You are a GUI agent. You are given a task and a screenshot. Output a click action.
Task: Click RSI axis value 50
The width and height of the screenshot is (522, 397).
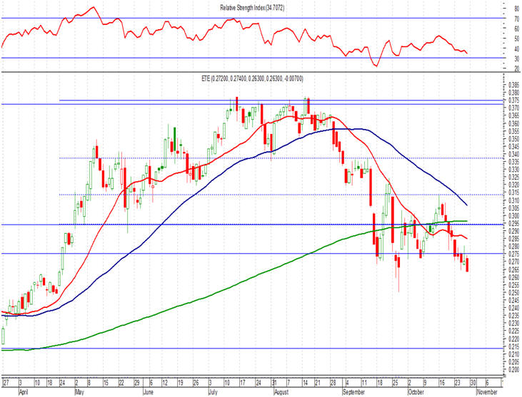(x=517, y=39)
